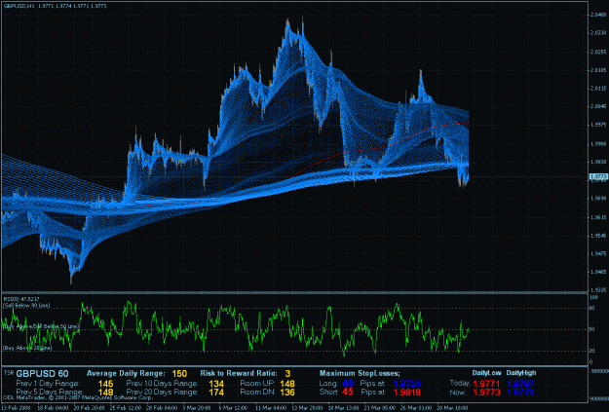
Task: Click the RSI(8) indicator value label
Action: pyautogui.click(x=21, y=299)
